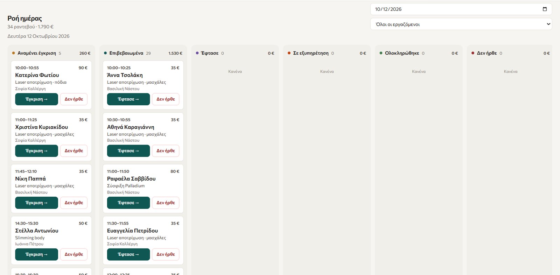Image resolution: width=560 pixels, height=275 pixels.
Task: Open Ραφαέλα Σαββίδου client name
Action: coord(131,179)
